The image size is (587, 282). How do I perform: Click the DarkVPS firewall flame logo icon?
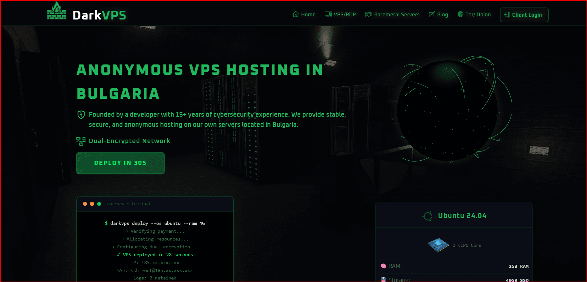(x=57, y=11)
